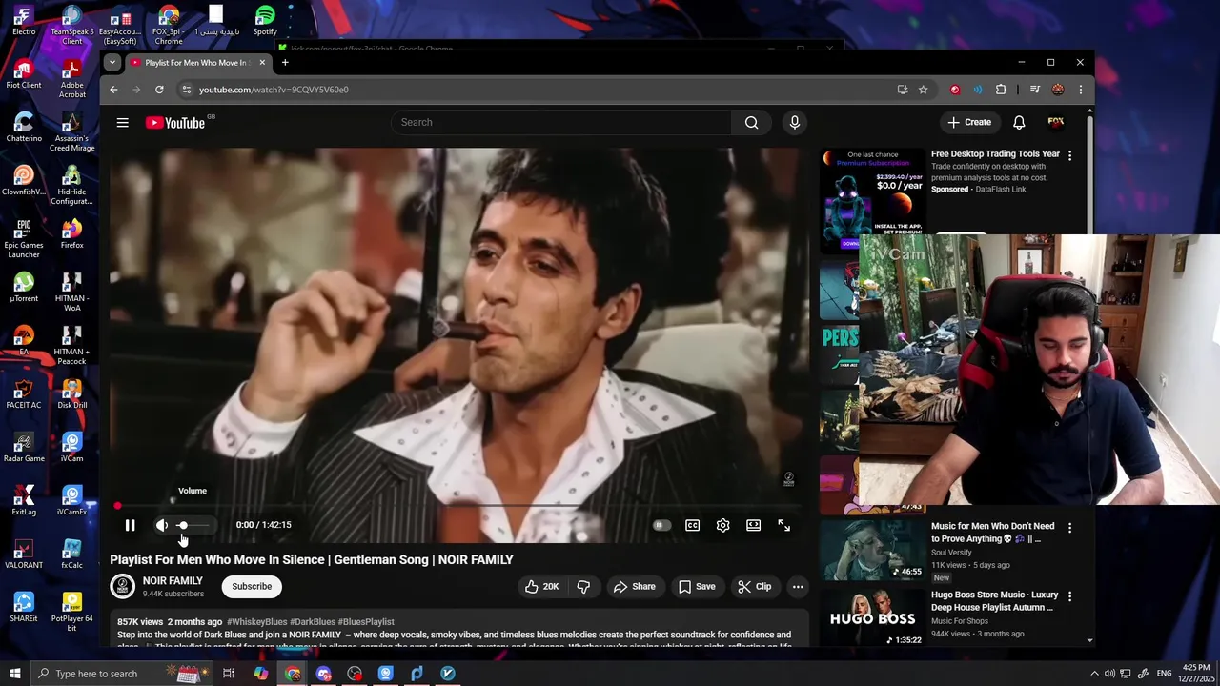Open Chrome three-dot main menu
Image resolution: width=1220 pixels, height=686 pixels.
1080,90
